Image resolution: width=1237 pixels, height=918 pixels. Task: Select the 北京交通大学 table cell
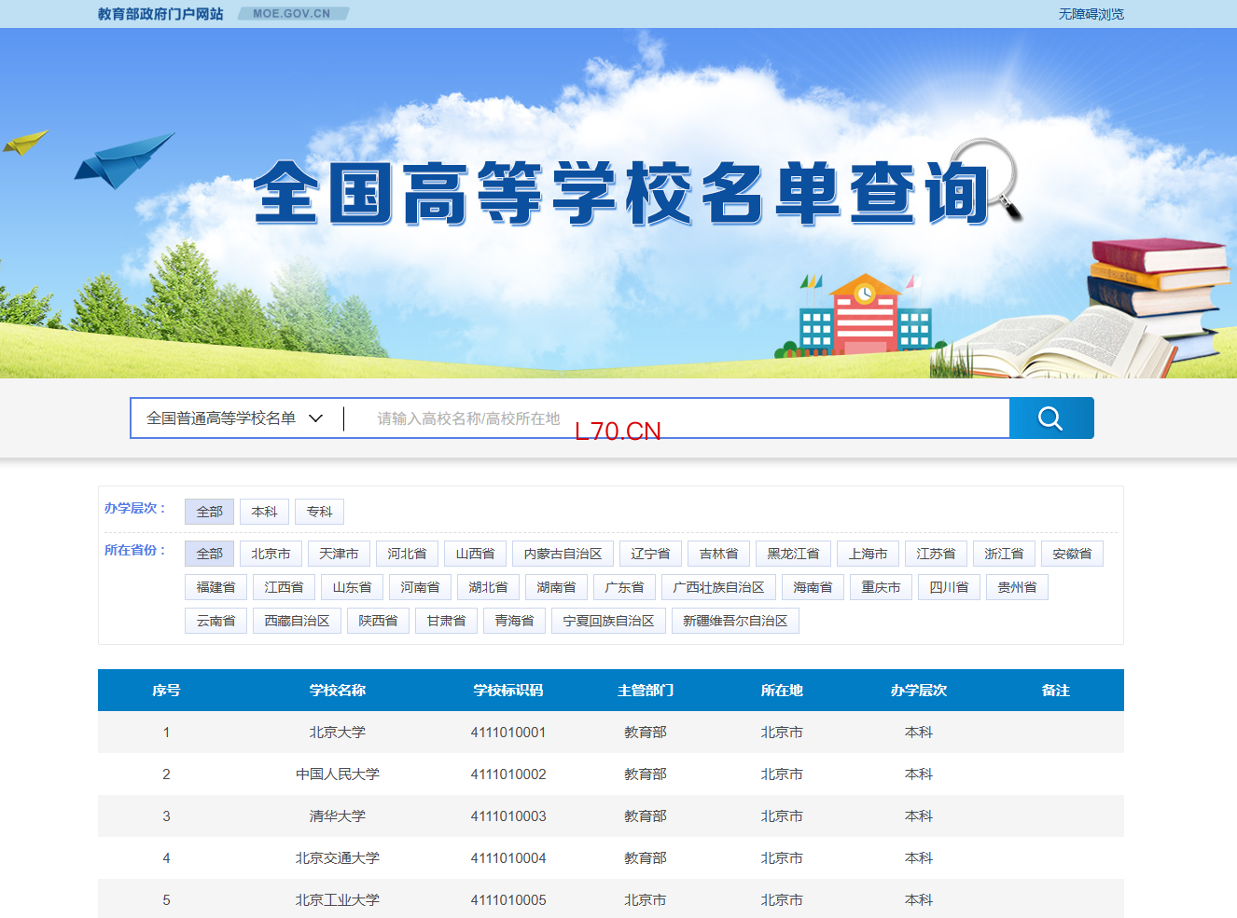tap(338, 858)
